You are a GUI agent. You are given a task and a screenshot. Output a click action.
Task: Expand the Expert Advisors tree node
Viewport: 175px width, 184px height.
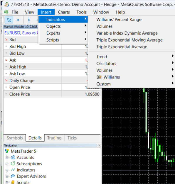(7, 176)
